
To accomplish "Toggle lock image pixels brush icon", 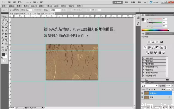I will [x=150, y=89].
